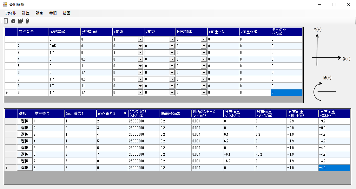Select the 6.4 distributed load cell of element 3

pos(239,134)
